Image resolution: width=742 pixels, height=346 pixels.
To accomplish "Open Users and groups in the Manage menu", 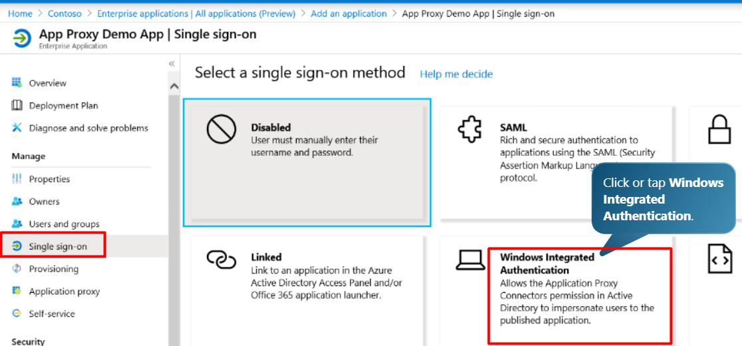I will pyautogui.click(x=65, y=224).
